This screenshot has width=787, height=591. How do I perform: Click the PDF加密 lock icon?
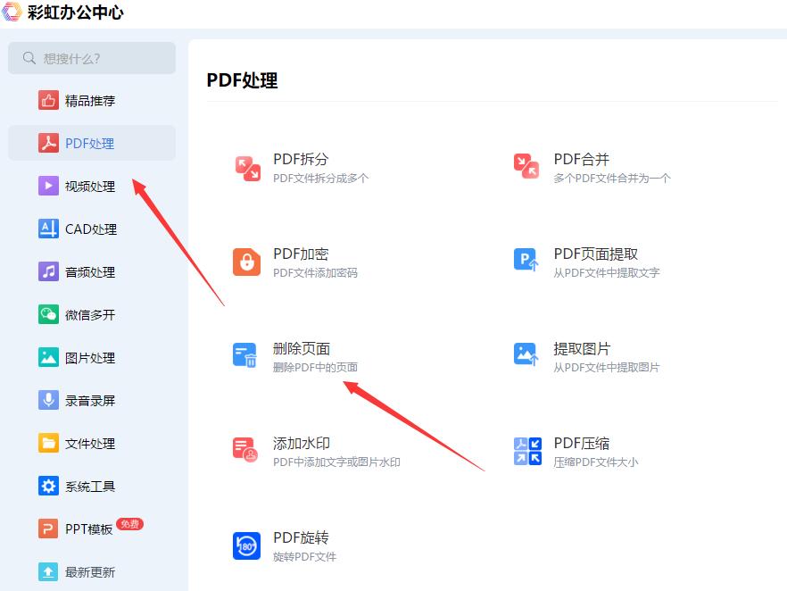(x=247, y=262)
